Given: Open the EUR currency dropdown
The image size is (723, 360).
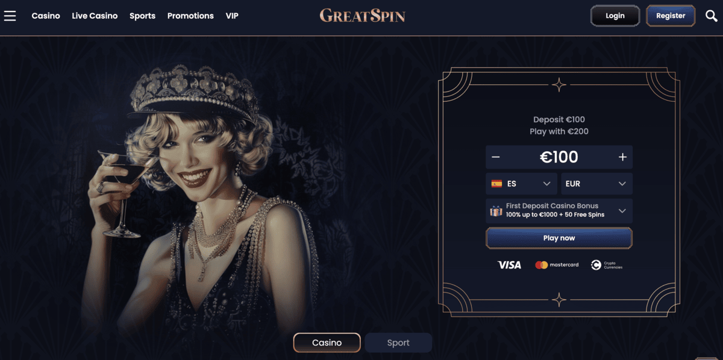Looking at the screenshot, I should click(596, 184).
